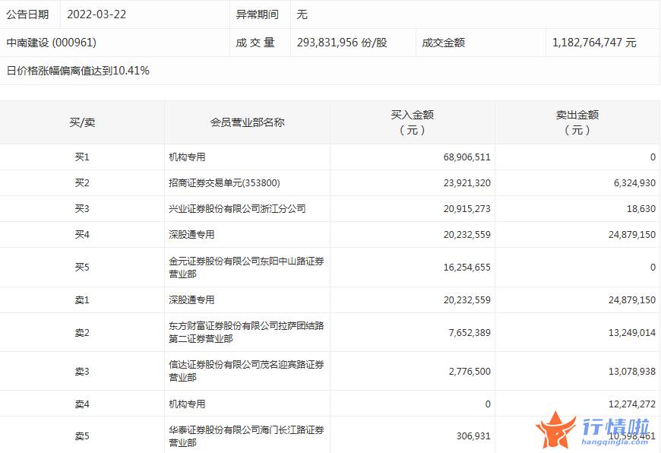Image resolution: width=661 pixels, height=453 pixels.
Task: Select buy amount 23,921,320
Action: coord(467,183)
